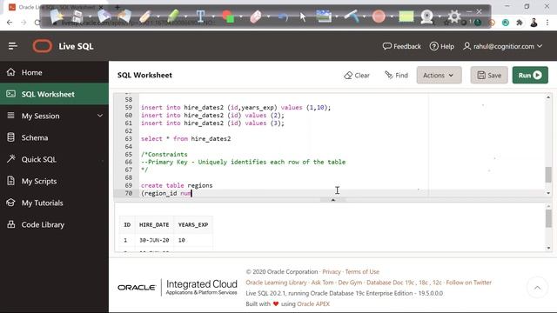The image size is (557, 313).
Task: Open dropdown arrow next to picture tool
Action: coord(337,17)
